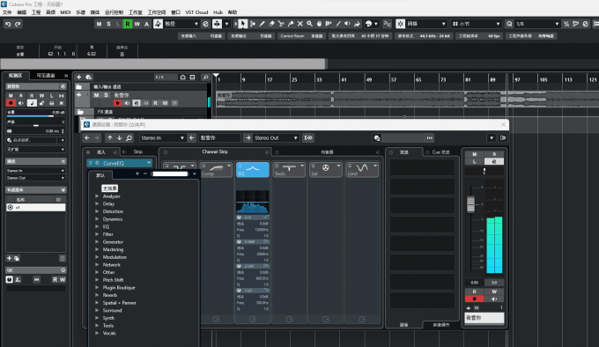Select the Sat strip module
Image resolution: width=599 pixels, height=347 pixels.
pos(325,170)
